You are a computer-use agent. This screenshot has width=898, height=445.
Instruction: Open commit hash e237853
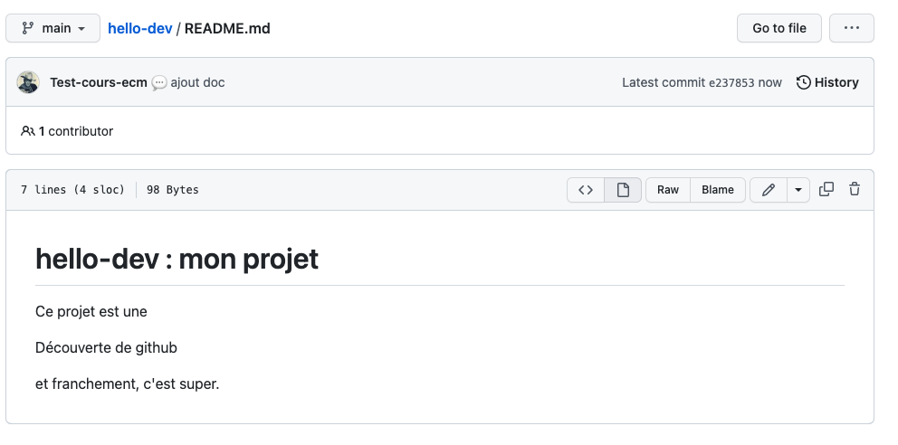click(731, 82)
